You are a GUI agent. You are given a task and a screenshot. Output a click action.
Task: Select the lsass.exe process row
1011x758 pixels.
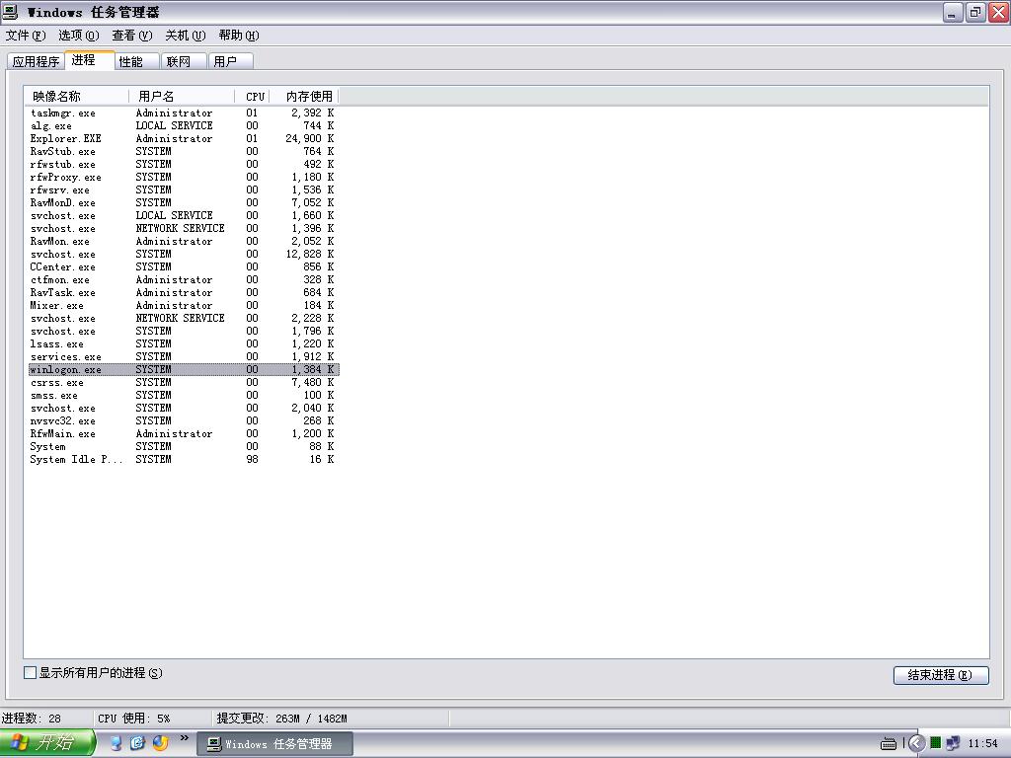pos(183,344)
